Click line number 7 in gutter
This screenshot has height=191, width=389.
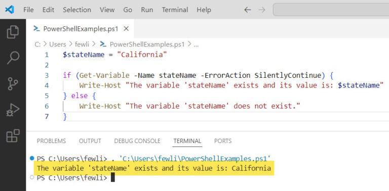tap(47, 116)
